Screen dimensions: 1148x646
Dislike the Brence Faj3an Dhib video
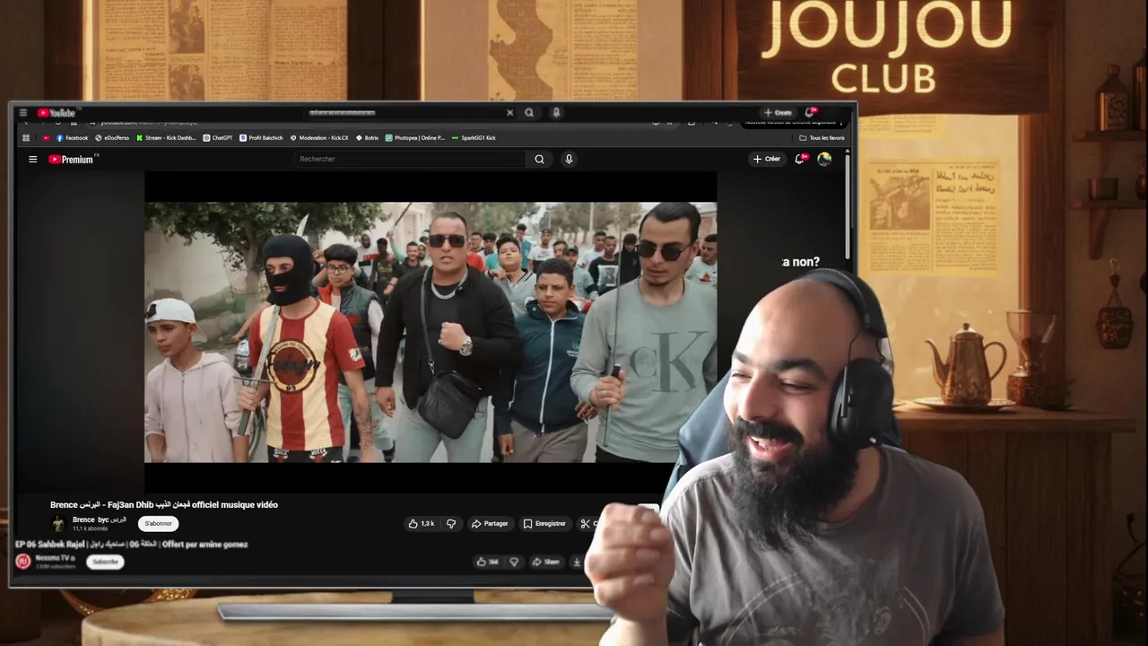(451, 524)
